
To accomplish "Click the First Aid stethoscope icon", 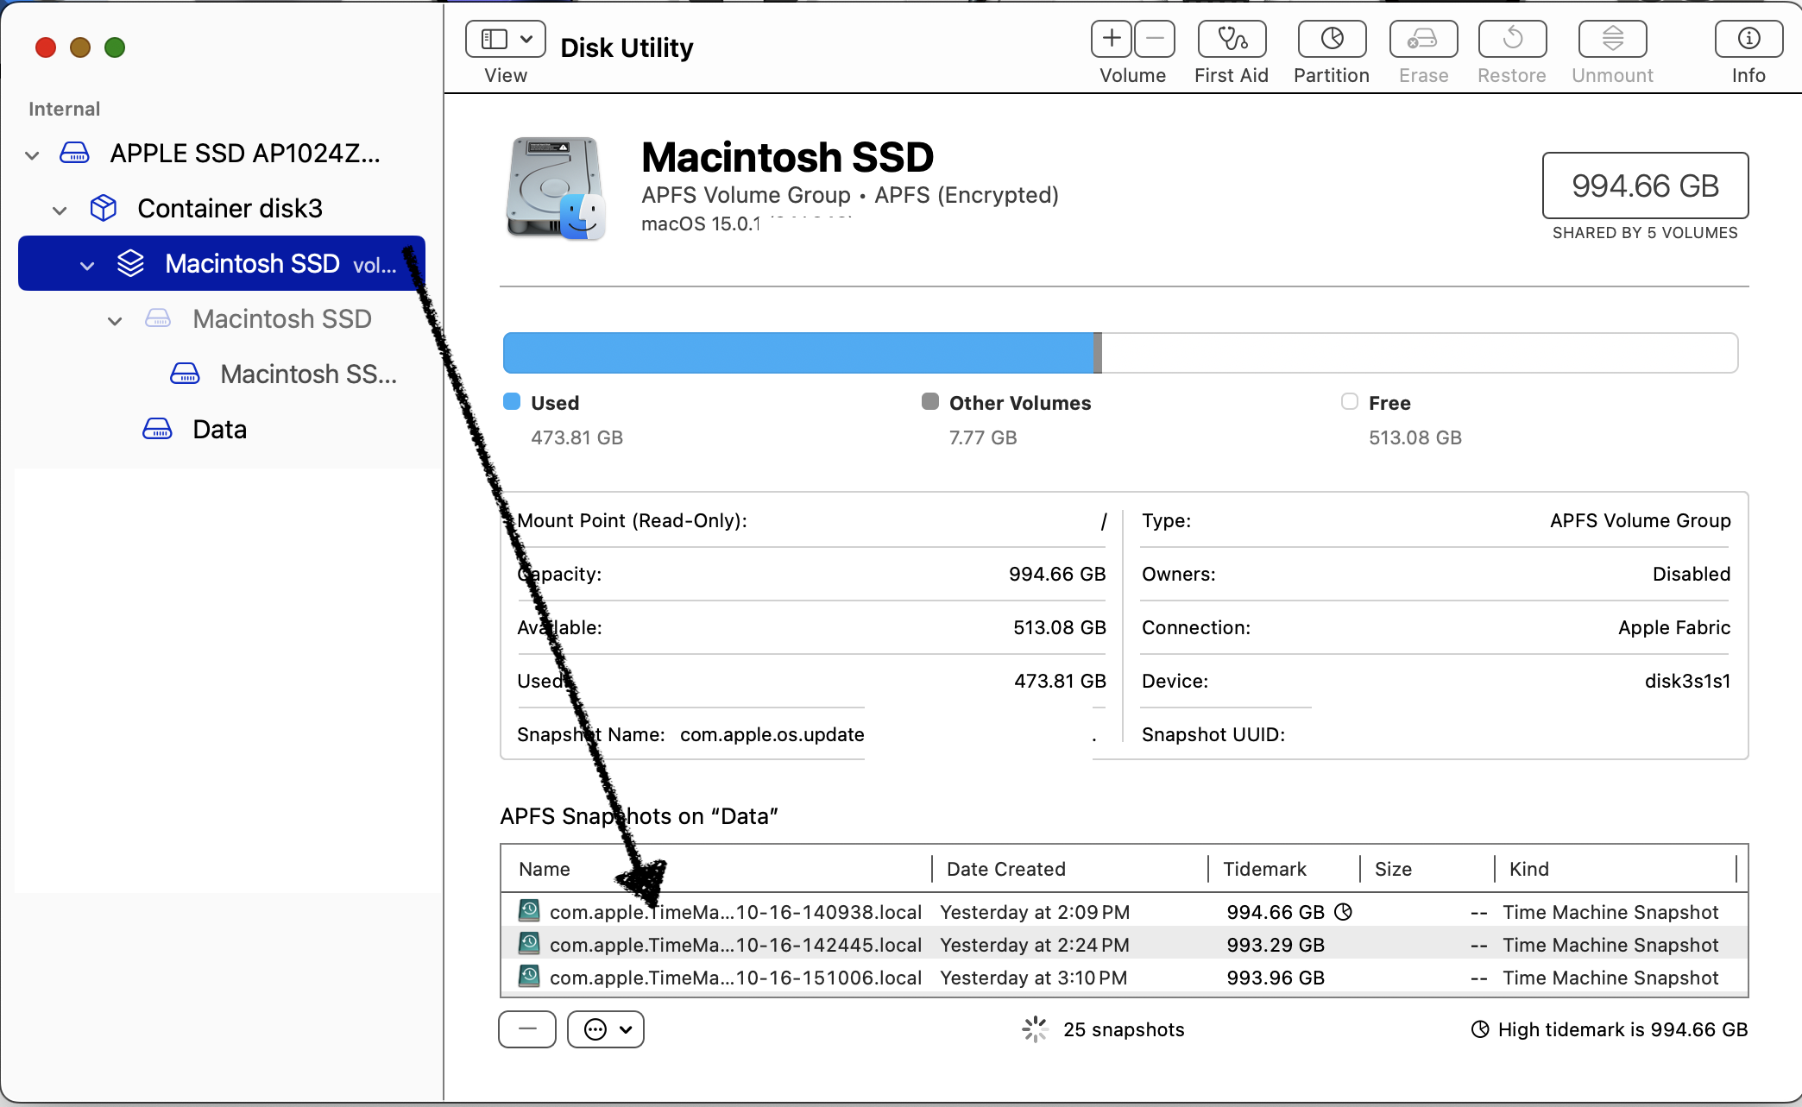I will [x=1232, y=40].
